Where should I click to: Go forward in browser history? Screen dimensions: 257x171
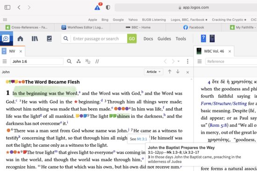29,7
